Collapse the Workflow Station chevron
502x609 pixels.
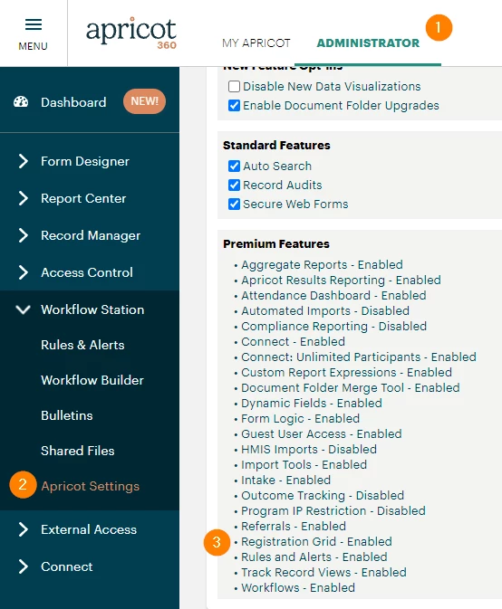tap(23, 309)
